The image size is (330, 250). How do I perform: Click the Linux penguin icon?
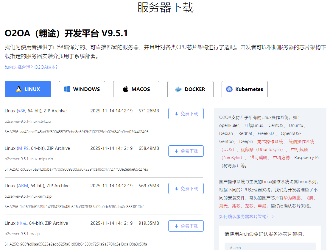click(19, 89)
